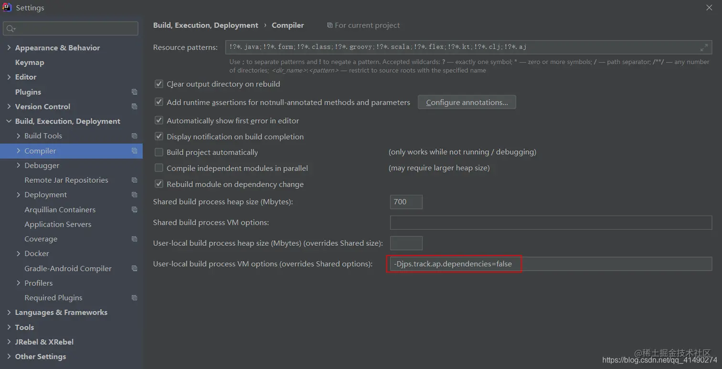Viewport: 722px width, 369px height.
Task: Click the Compiler breadcrumb title
Action: pyautogui.click(x=288, y=25)
